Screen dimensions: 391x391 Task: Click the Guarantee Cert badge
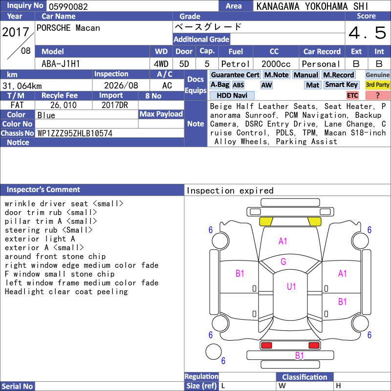pos(235,75)
